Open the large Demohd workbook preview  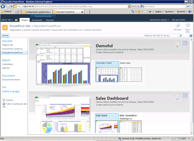(x=63, y=64)
